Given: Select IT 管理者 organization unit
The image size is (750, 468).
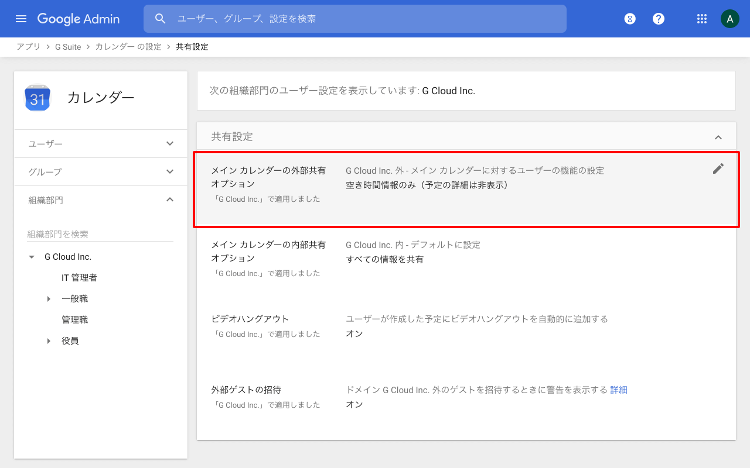Looking at the screenshot, I should pyautogui.click(x=79, y=278).
